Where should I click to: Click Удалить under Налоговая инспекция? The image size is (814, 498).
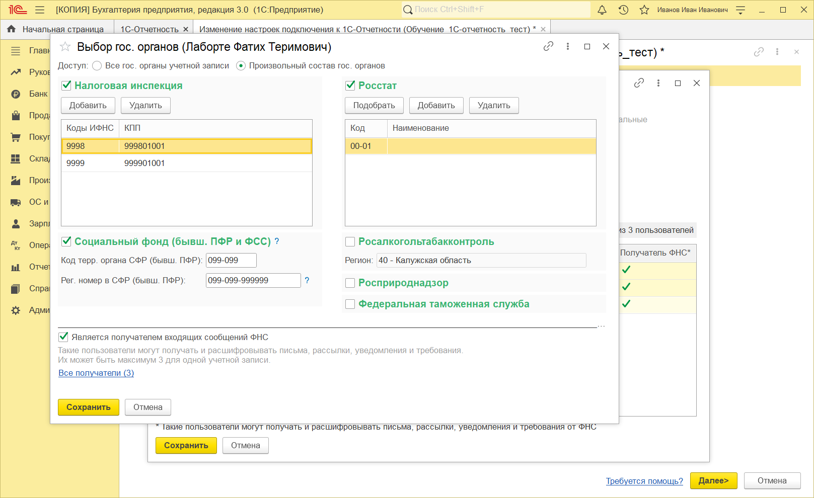point(145,105)
